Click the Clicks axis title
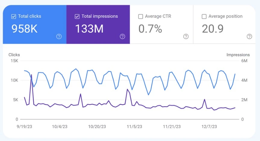 click(x=14, y=55)
